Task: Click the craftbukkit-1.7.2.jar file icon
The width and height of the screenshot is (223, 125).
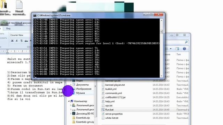Action: click(103, 97)
